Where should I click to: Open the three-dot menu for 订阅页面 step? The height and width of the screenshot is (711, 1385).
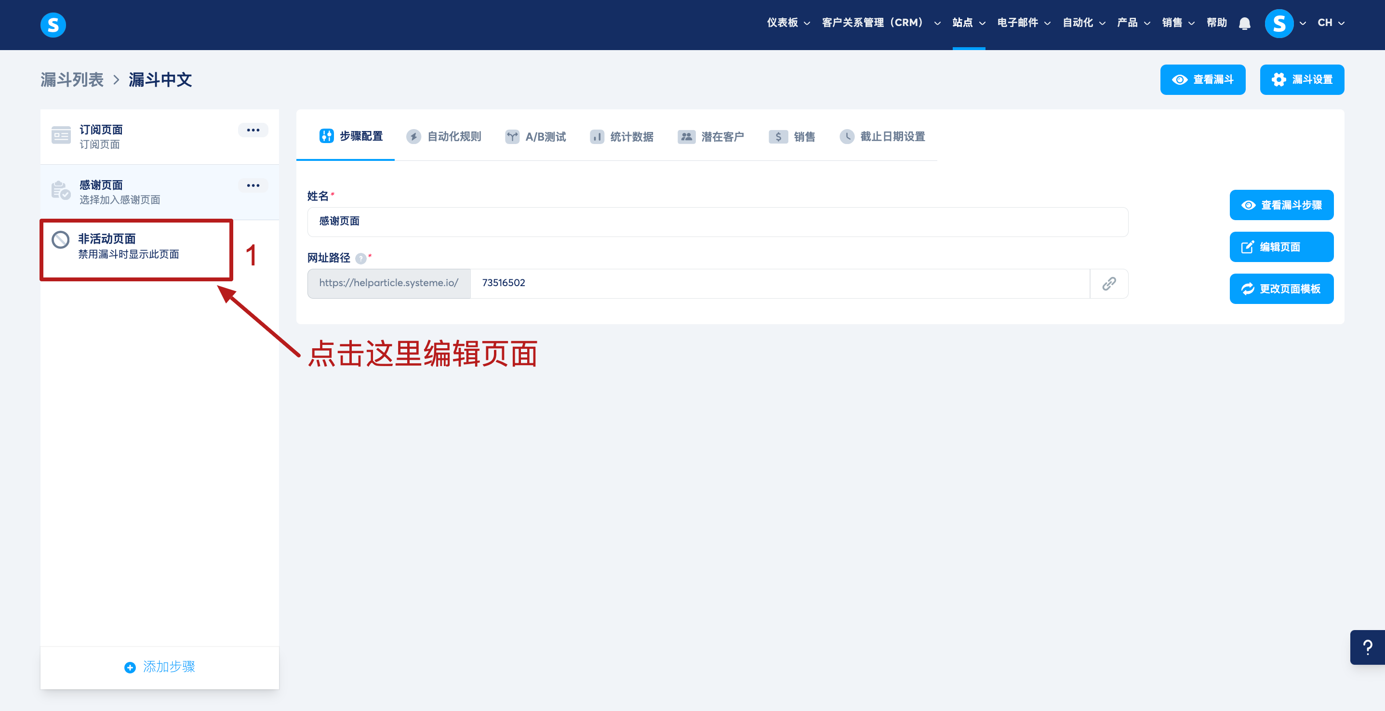[253, 130]
